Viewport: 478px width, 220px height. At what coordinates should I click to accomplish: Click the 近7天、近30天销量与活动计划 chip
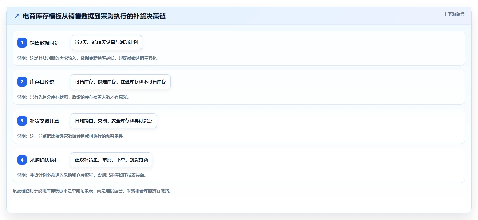pyautogui.click(x=106, y=43)
